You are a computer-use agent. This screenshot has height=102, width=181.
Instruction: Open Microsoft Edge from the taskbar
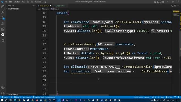point(15,100)
